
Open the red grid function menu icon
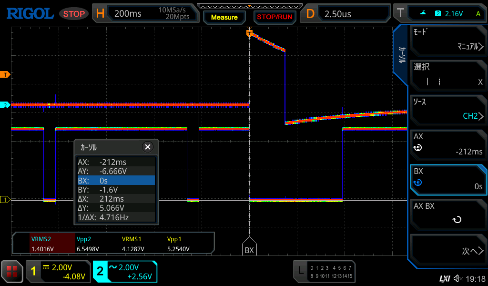pyautogui.click(x=12, y=272)
